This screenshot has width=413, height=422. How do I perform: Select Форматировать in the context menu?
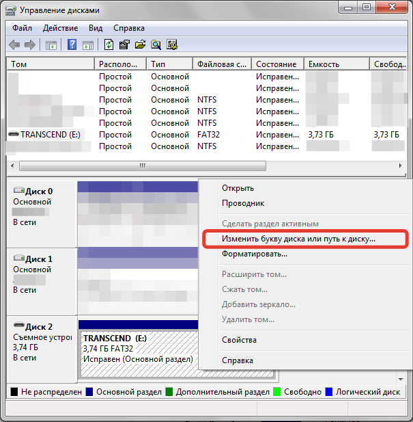click(254, 254)
